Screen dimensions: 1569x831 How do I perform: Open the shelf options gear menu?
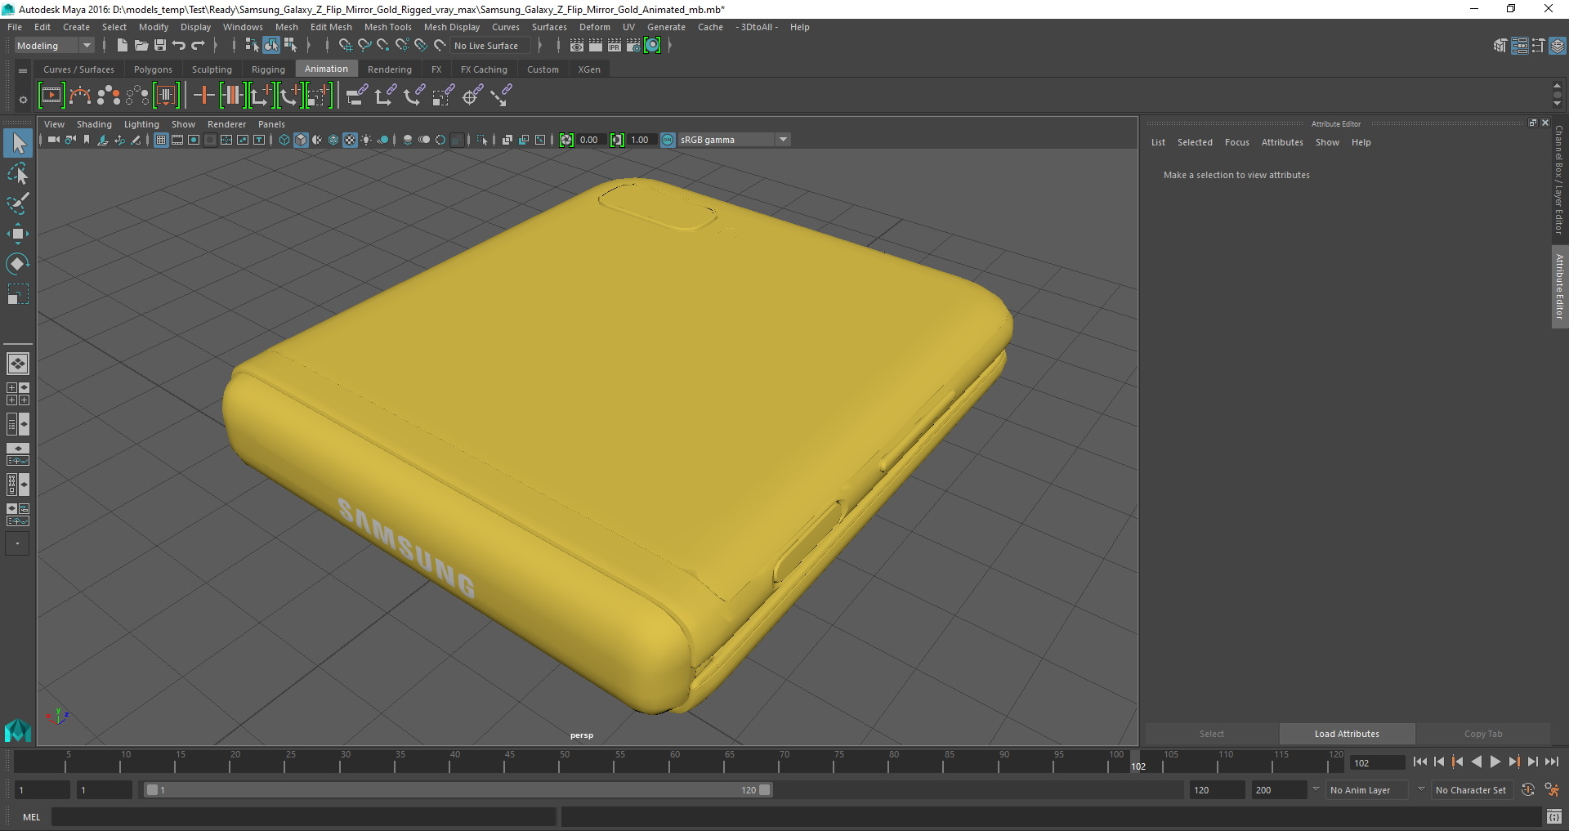[23, 100]
